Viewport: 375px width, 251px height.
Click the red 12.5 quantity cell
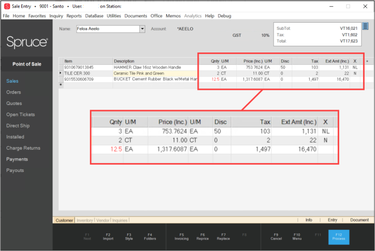(215, 79)
